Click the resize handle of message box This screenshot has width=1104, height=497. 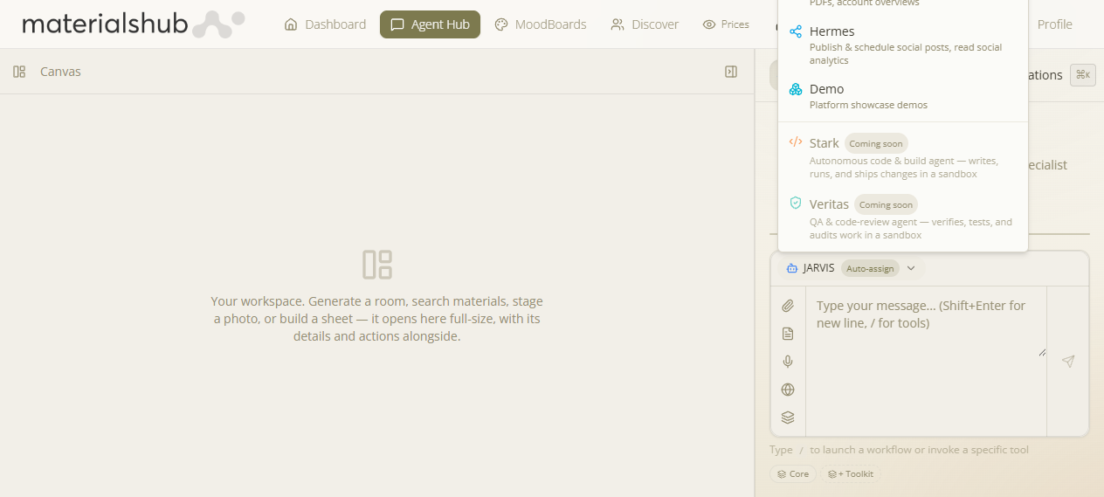click(1041, 351)
